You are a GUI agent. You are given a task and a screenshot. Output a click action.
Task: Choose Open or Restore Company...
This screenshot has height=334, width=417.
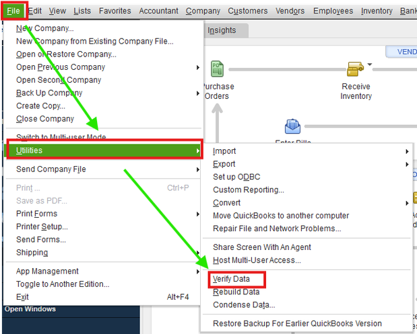[103, 54]
